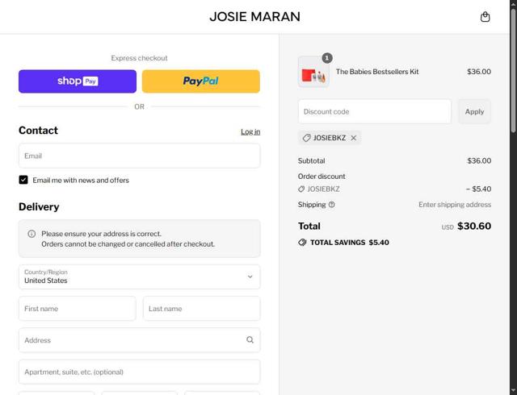
Task: Focus the Apartment, suite field
Action: tap(140, 372)
